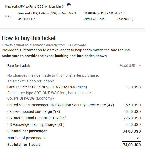Click the US Passenger Facility Charge (XF) row
145x151 pixels.
coord(74,124)
